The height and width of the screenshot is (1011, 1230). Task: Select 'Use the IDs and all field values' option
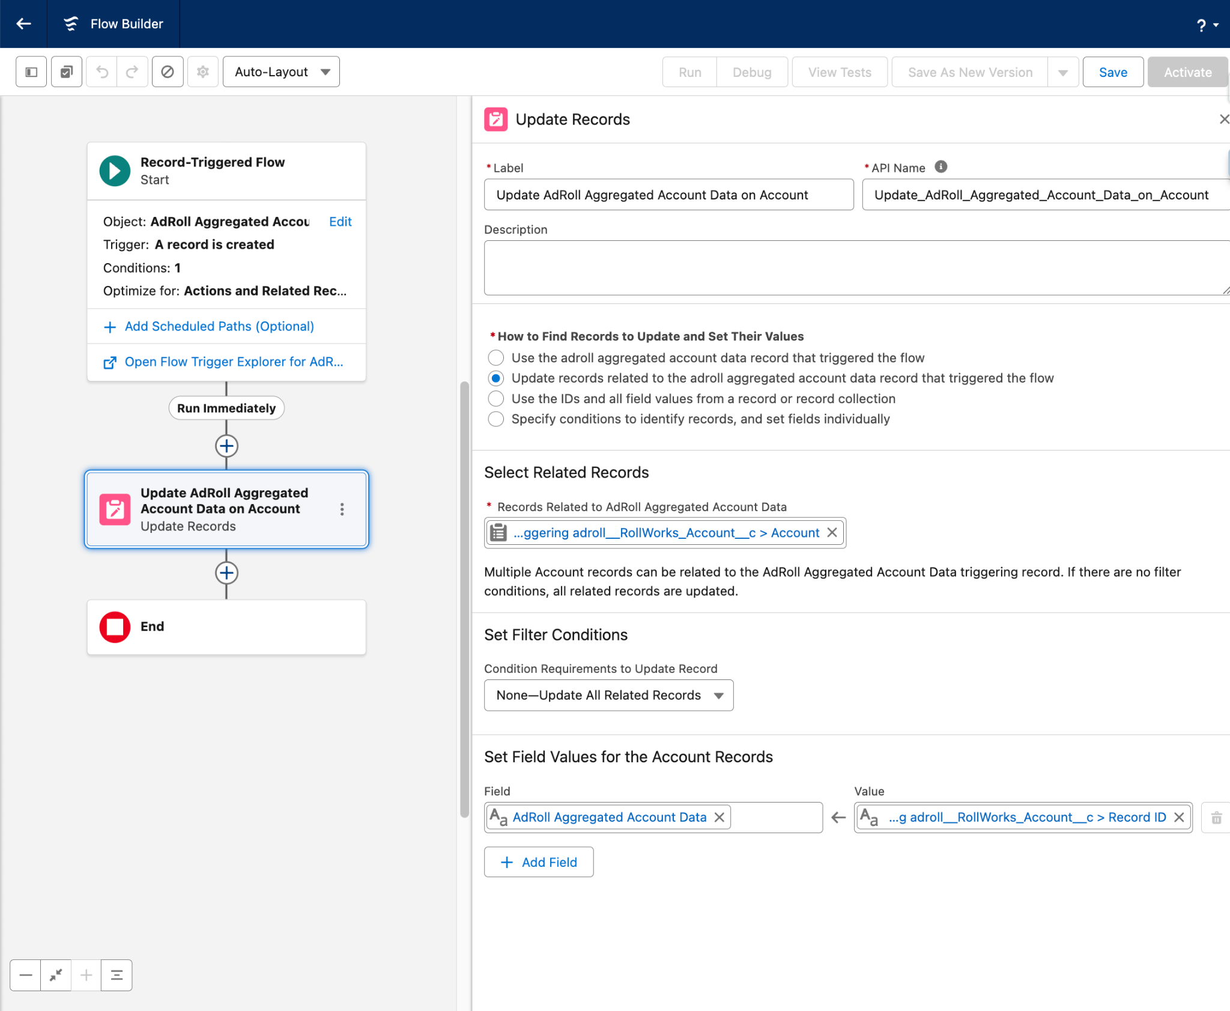click(496, 399)
